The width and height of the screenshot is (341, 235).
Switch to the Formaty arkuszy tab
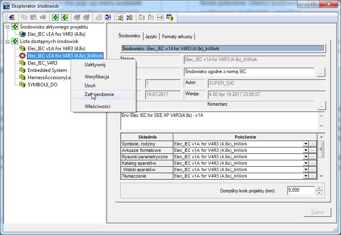pos(177,37)
